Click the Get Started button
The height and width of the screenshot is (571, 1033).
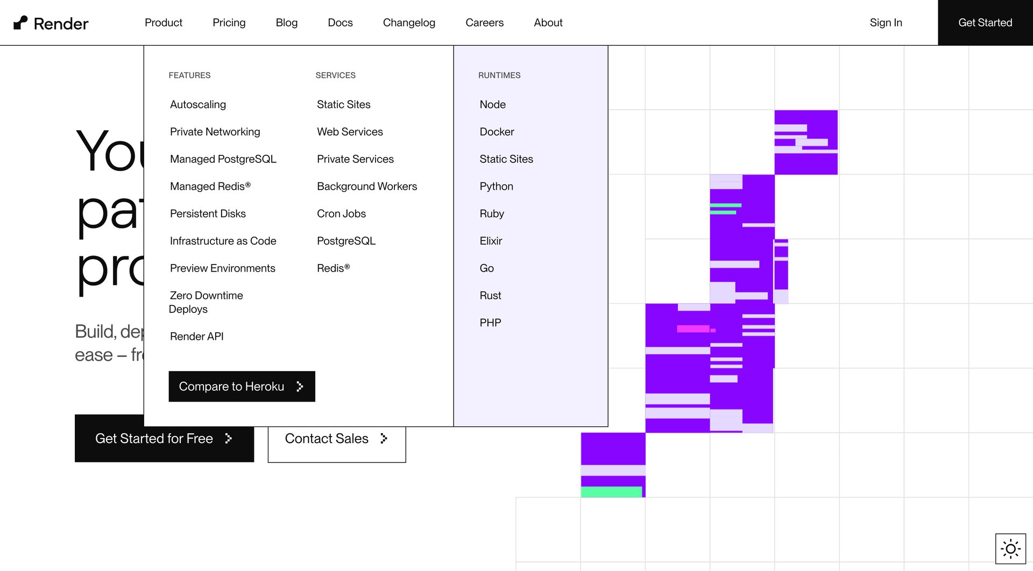click(x=985, y=23)
